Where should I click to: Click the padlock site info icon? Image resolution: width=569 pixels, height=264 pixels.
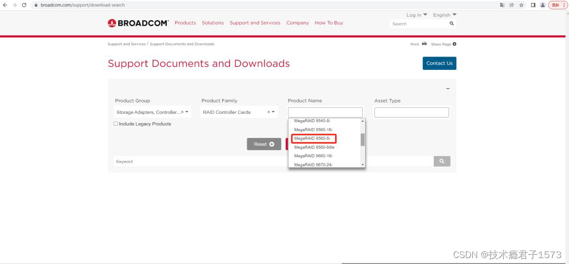pos(36,5)
